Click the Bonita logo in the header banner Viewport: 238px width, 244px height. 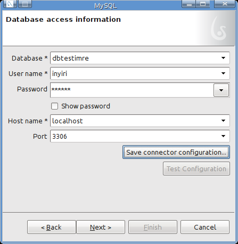218,28
